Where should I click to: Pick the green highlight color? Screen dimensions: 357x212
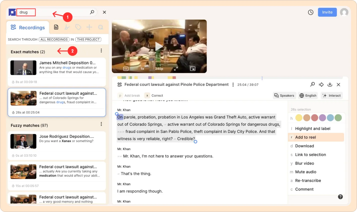tap(338, 118)
